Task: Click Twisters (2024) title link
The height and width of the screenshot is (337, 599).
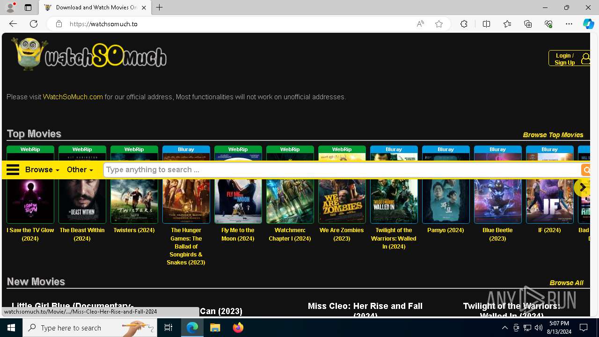Action: [134, 230]
